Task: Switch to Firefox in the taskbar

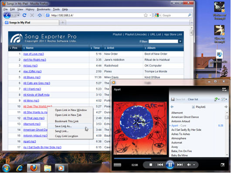Action: click(x=34, y=168)
